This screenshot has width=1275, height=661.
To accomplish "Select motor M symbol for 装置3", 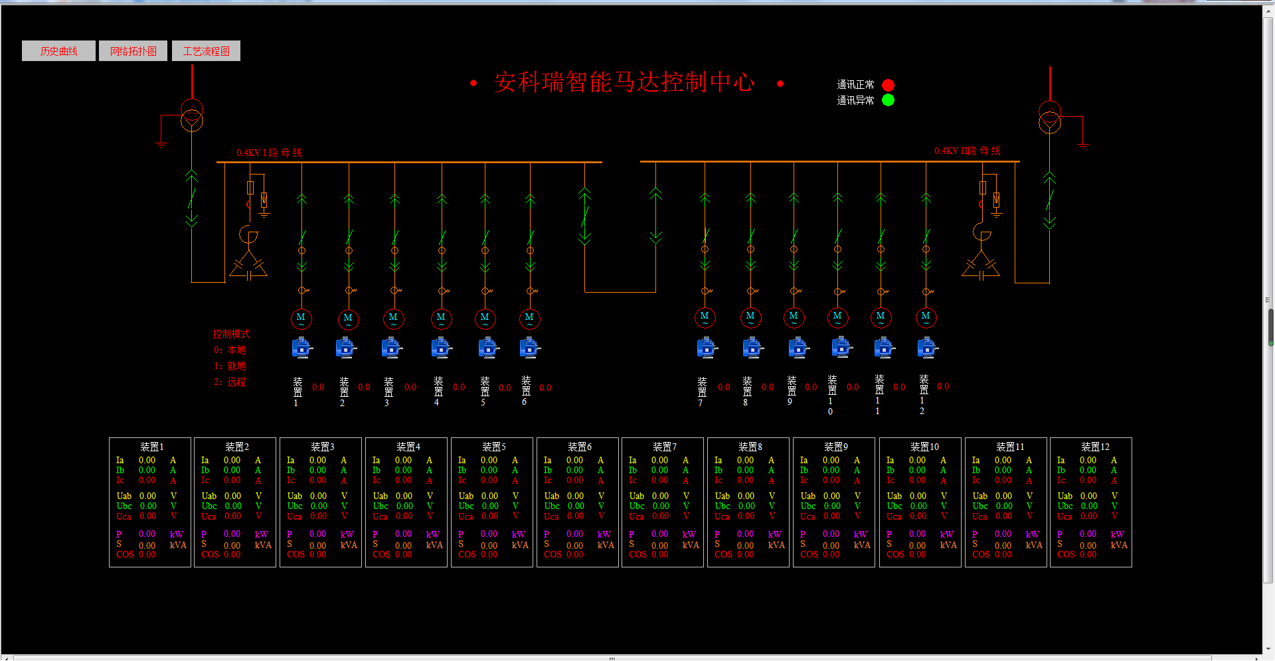I will 394,319.
